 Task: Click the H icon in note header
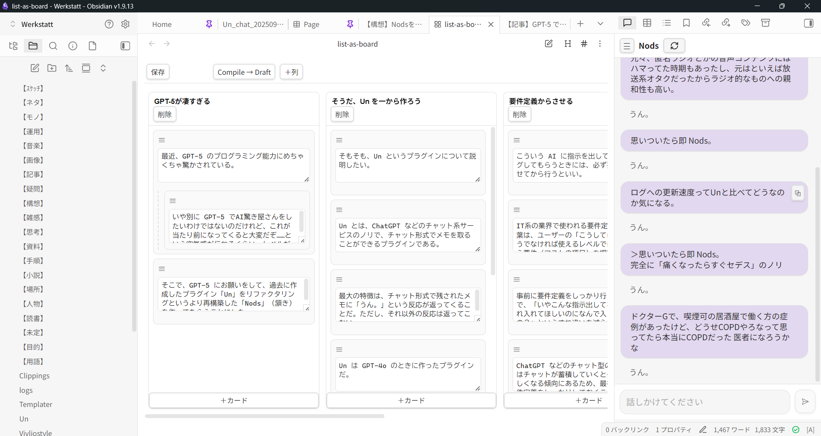568,44
